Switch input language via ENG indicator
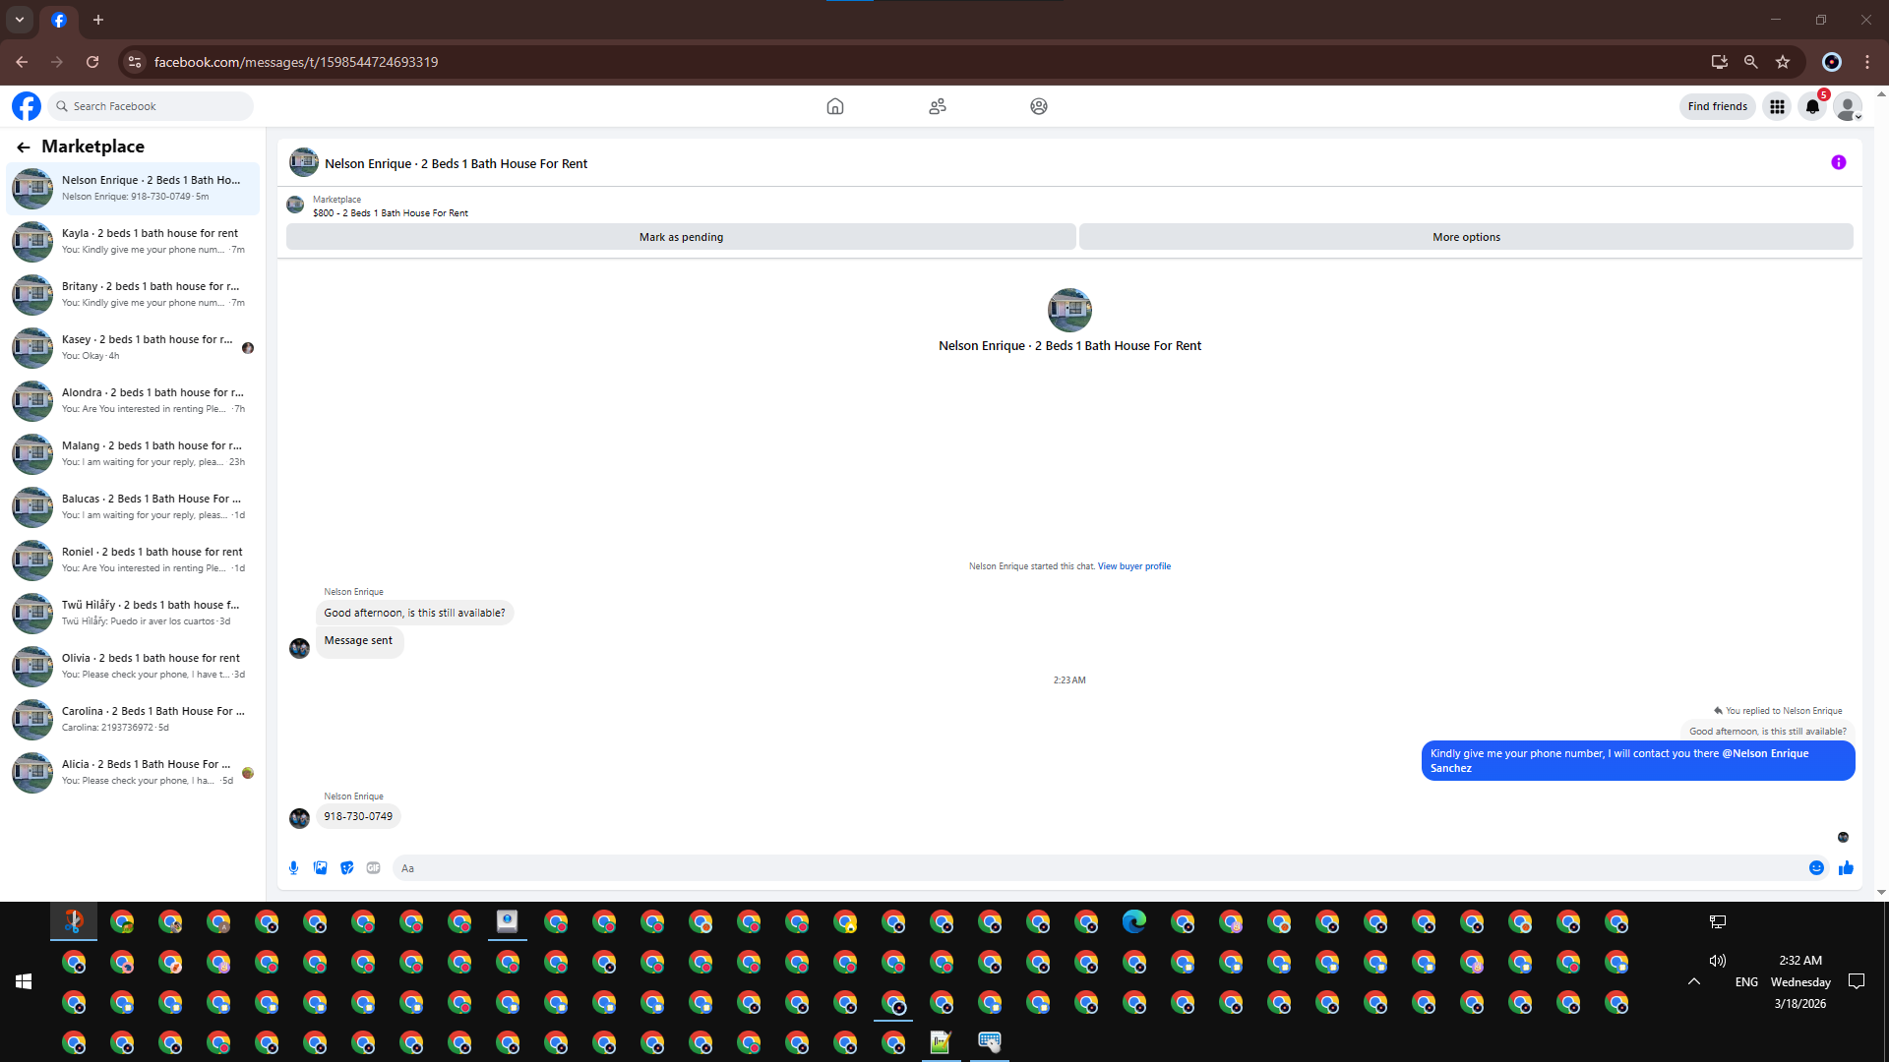The width and height of the screenshot is (1889, 1062). (x=1746, y=982)
